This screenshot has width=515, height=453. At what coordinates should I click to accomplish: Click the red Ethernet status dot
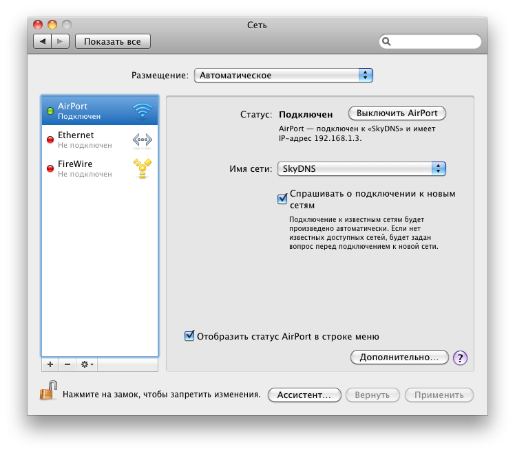(50, 140)
